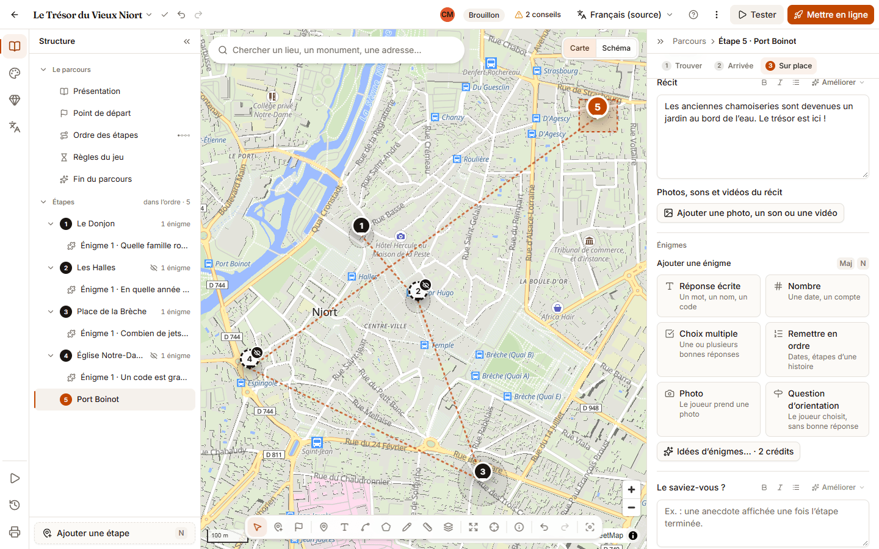Open the Trouver tab

coord(682,66)
